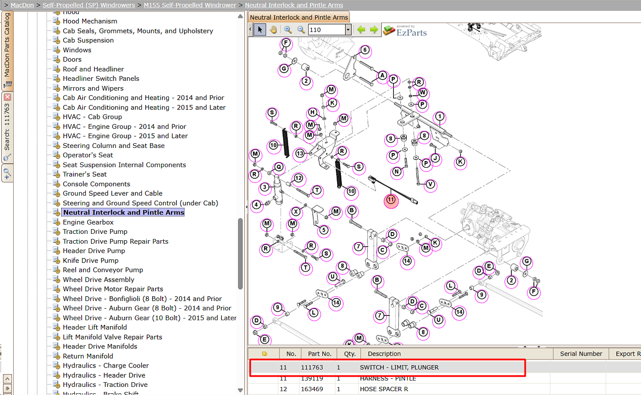
Task: Open M155 Self-Propelled Windrower breadcrumb link
Action: (190, 5)
